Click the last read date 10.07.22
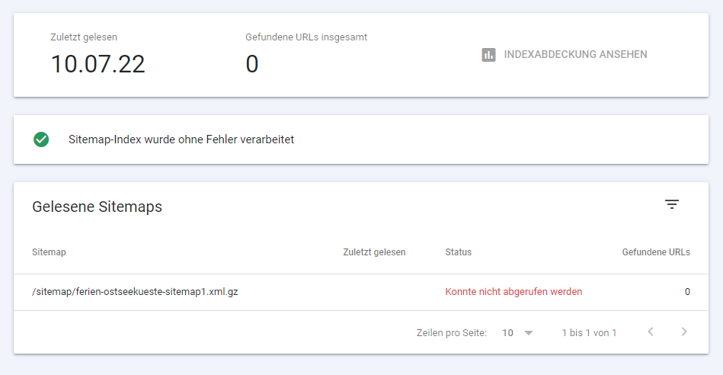The image size is (723, 375). [98, 64]
